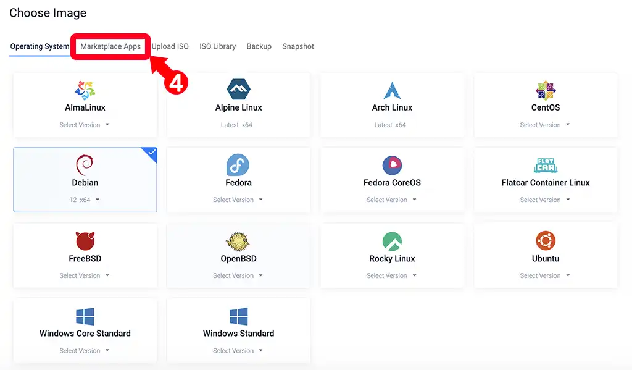632x370 pixels.
Task: Open the CentOS Select Version dropdown
Action: [x=544, y=125]
